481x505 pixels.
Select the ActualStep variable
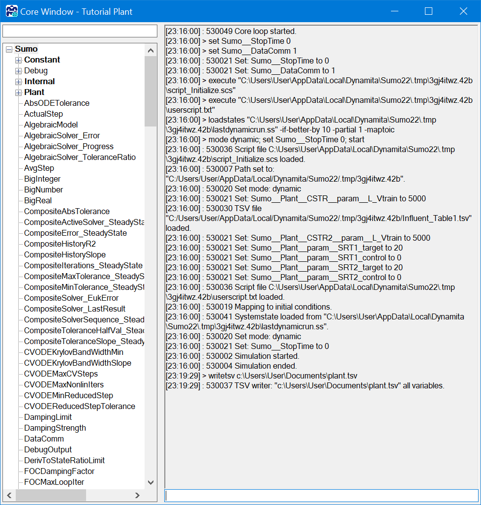click(43, 114)
